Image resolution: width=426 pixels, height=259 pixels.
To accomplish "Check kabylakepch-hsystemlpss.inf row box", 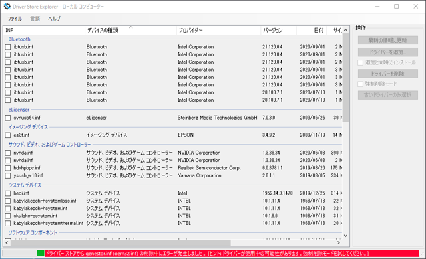I will point(8,201).
